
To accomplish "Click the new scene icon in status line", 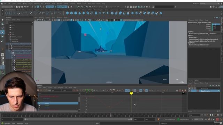I will click(17, 7).
